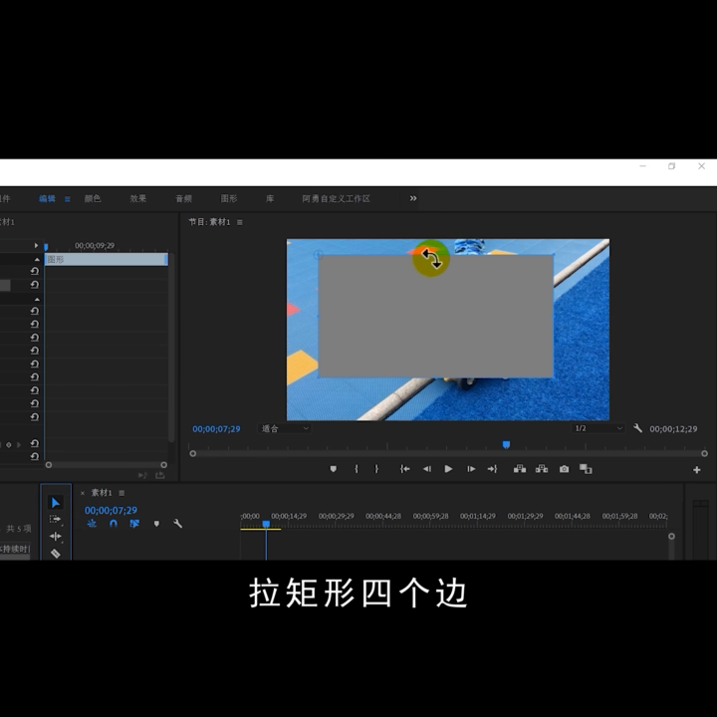Step forward one frame
Image resolution: width=717 pixels, height=717 pixels.
pos(471,469)
